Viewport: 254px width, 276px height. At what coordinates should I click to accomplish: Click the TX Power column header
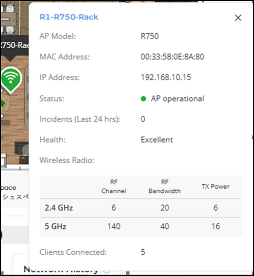click(x=215, y=187)
